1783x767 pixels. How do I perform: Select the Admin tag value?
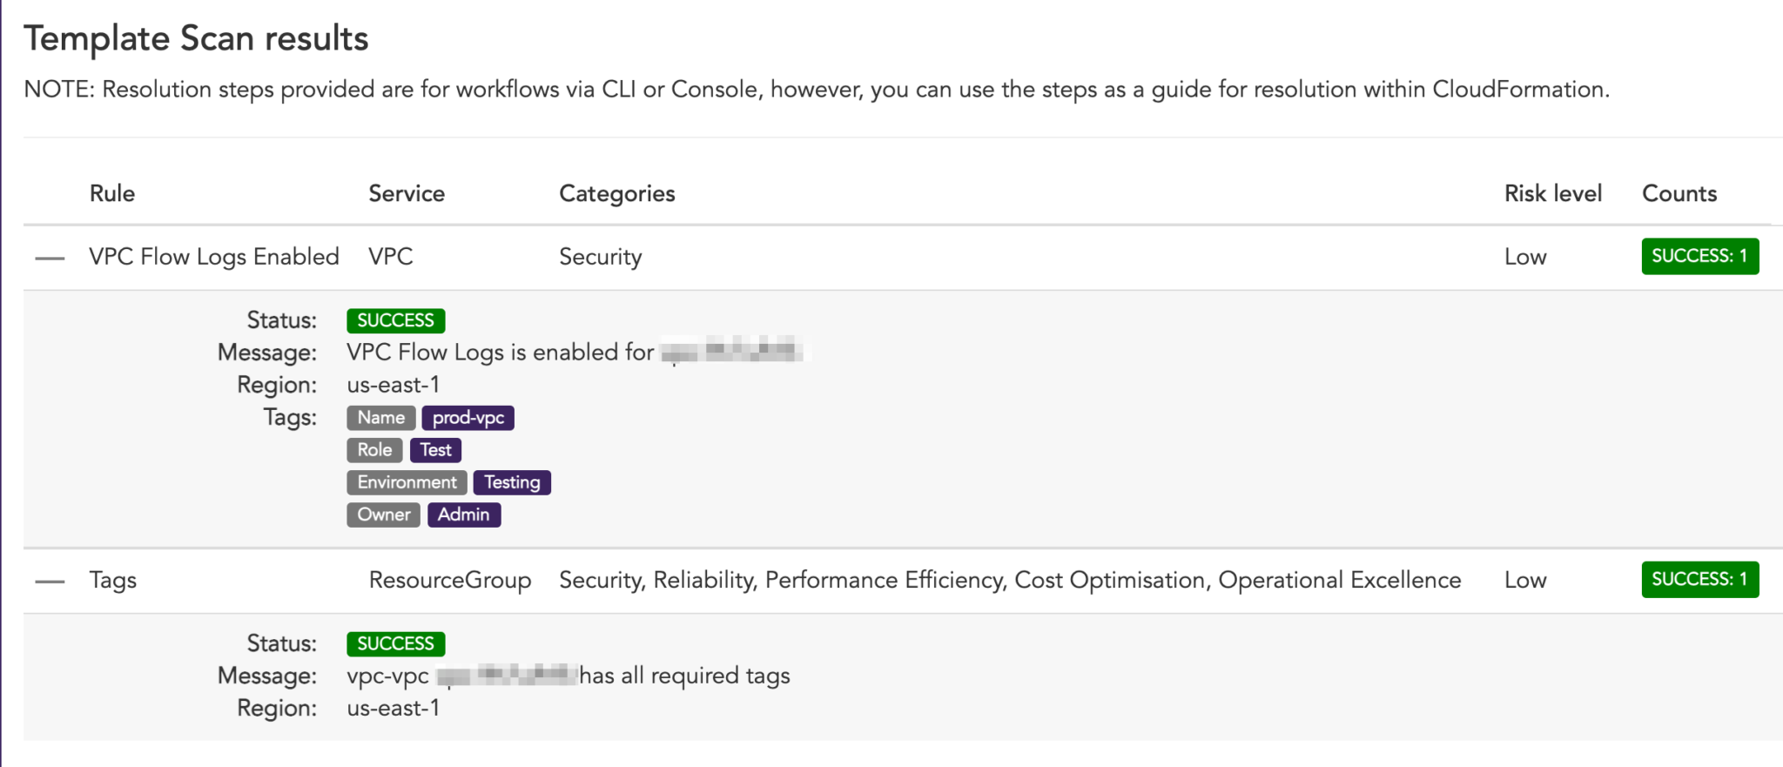point(464,514)
